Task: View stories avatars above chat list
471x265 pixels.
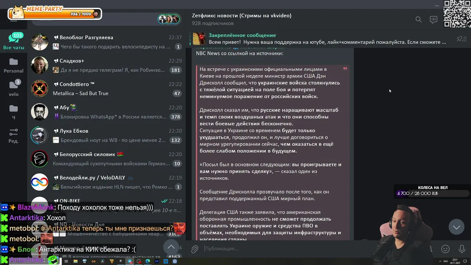Action: point(169,19)
